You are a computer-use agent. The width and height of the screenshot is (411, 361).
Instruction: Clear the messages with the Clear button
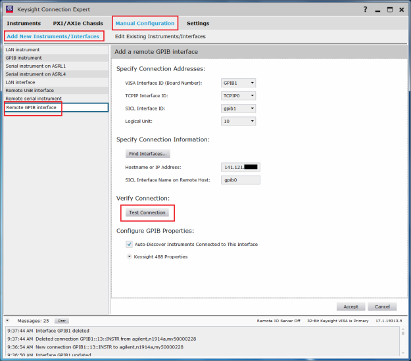60,321
